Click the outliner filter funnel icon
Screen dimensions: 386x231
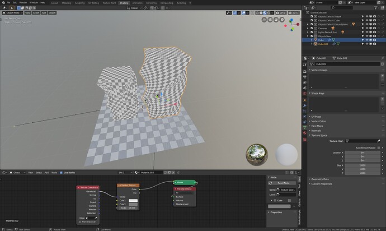pos(376,8)
